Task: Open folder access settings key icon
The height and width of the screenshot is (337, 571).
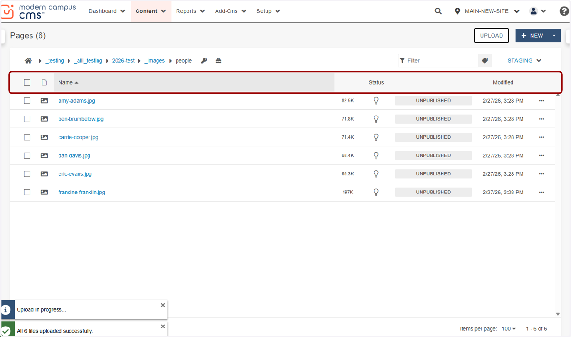Action: click(204, 61)
